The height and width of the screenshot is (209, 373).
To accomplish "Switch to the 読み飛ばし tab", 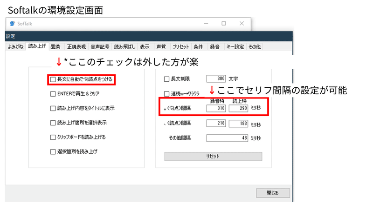I will click(124, 47).
